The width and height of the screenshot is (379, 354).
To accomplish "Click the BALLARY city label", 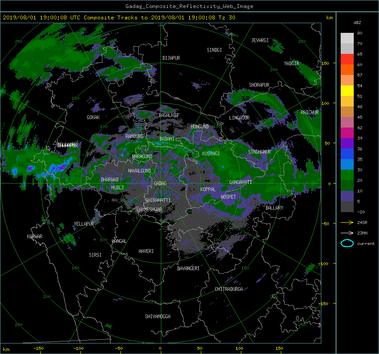I will click(274, 208).
